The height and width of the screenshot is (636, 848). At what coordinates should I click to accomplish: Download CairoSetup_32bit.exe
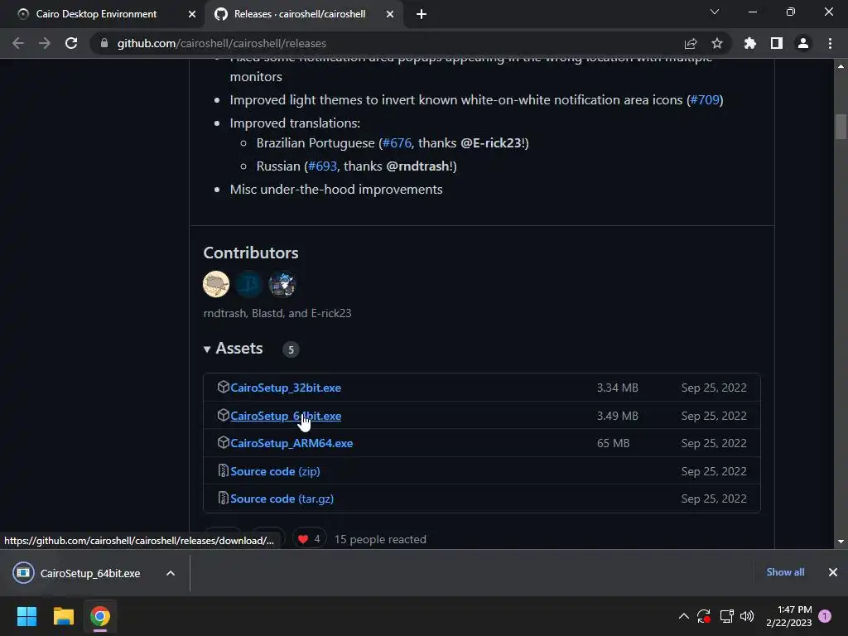[x=286, y=388]
